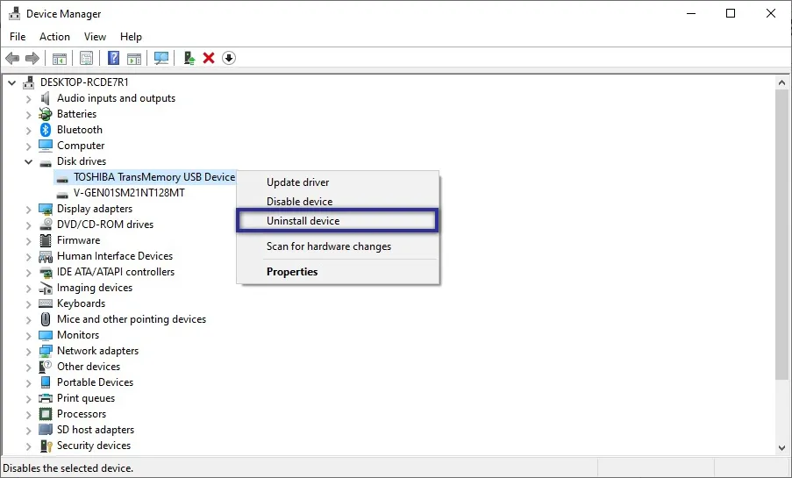Click the Processors icon
792x478 pixels.
coord(46,414)
